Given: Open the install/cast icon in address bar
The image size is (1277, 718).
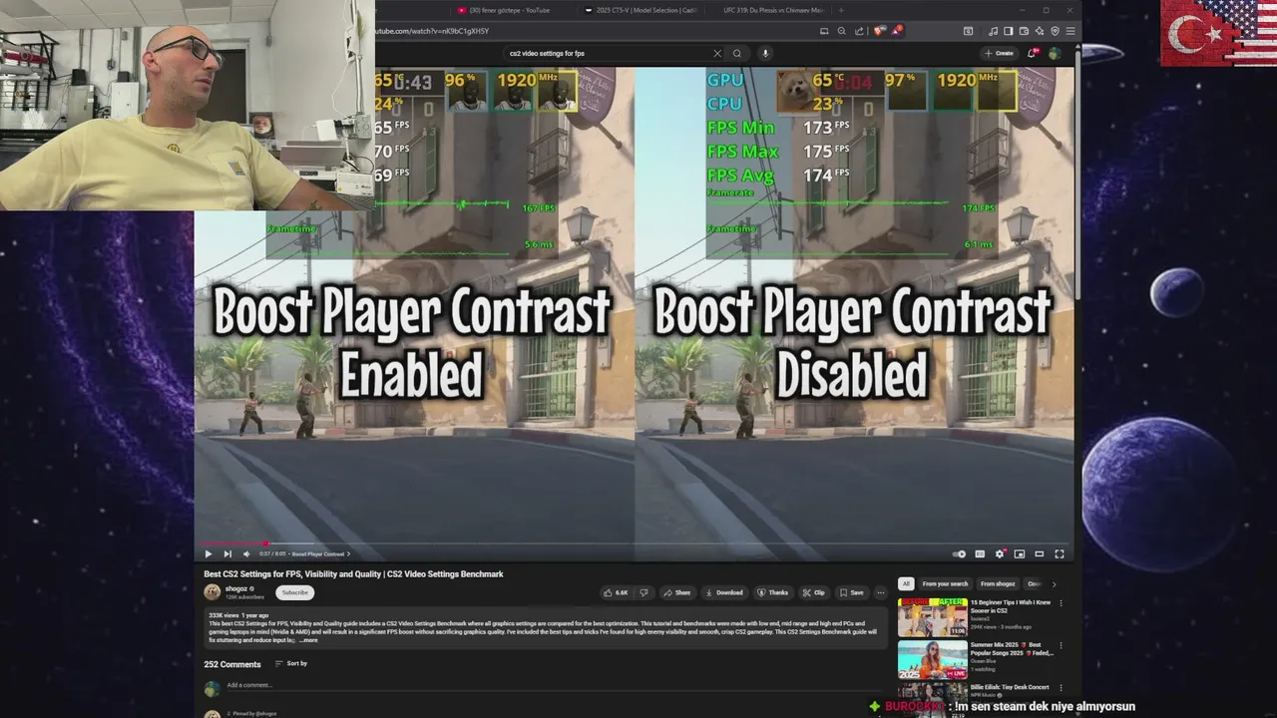Looking at the screenshot, I should tap(824, 31).
